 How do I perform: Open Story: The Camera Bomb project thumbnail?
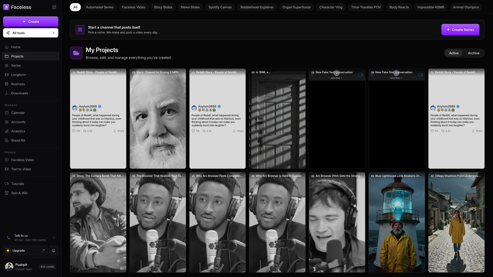point(98,222)
